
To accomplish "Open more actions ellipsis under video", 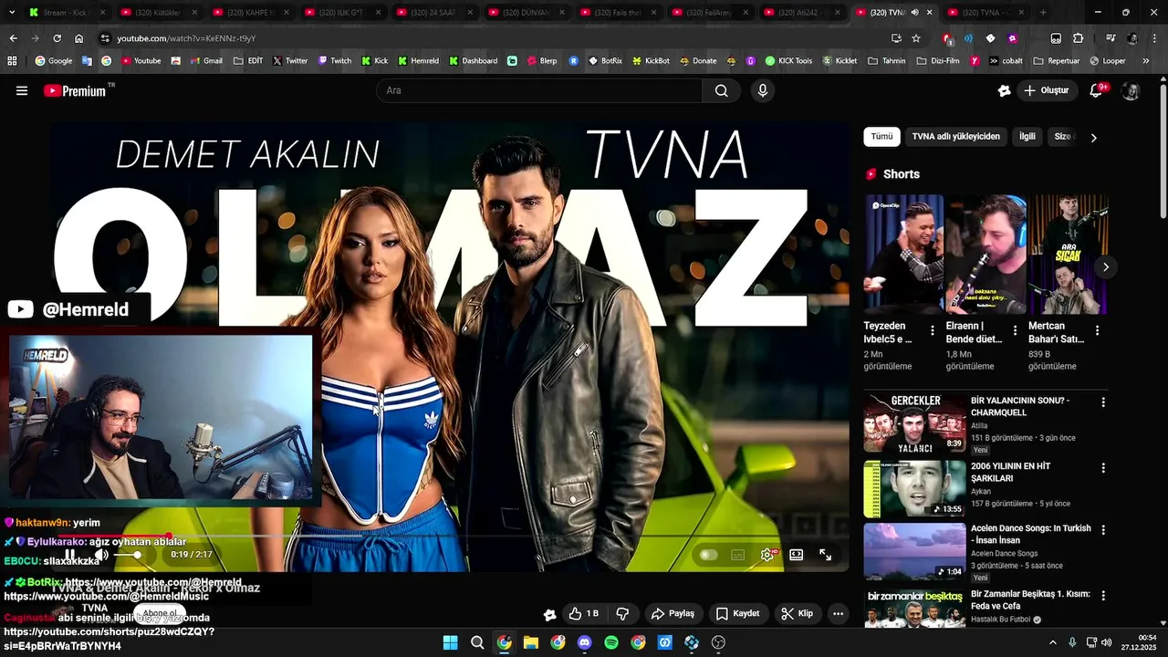I will [x=838, y=614].
